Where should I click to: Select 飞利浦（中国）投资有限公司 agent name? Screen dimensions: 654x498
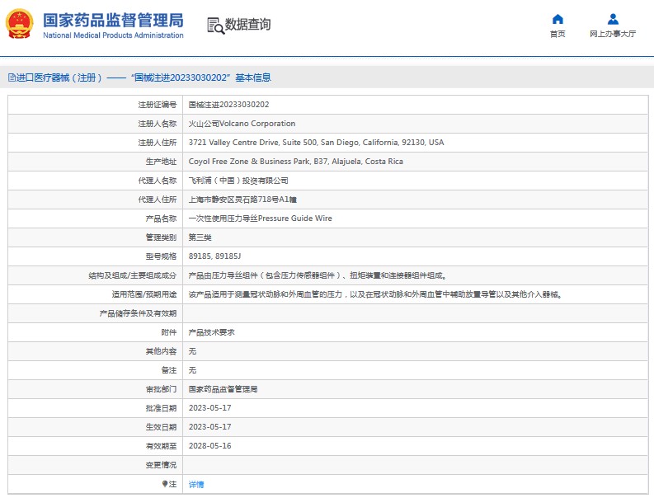tap(238, 181)
